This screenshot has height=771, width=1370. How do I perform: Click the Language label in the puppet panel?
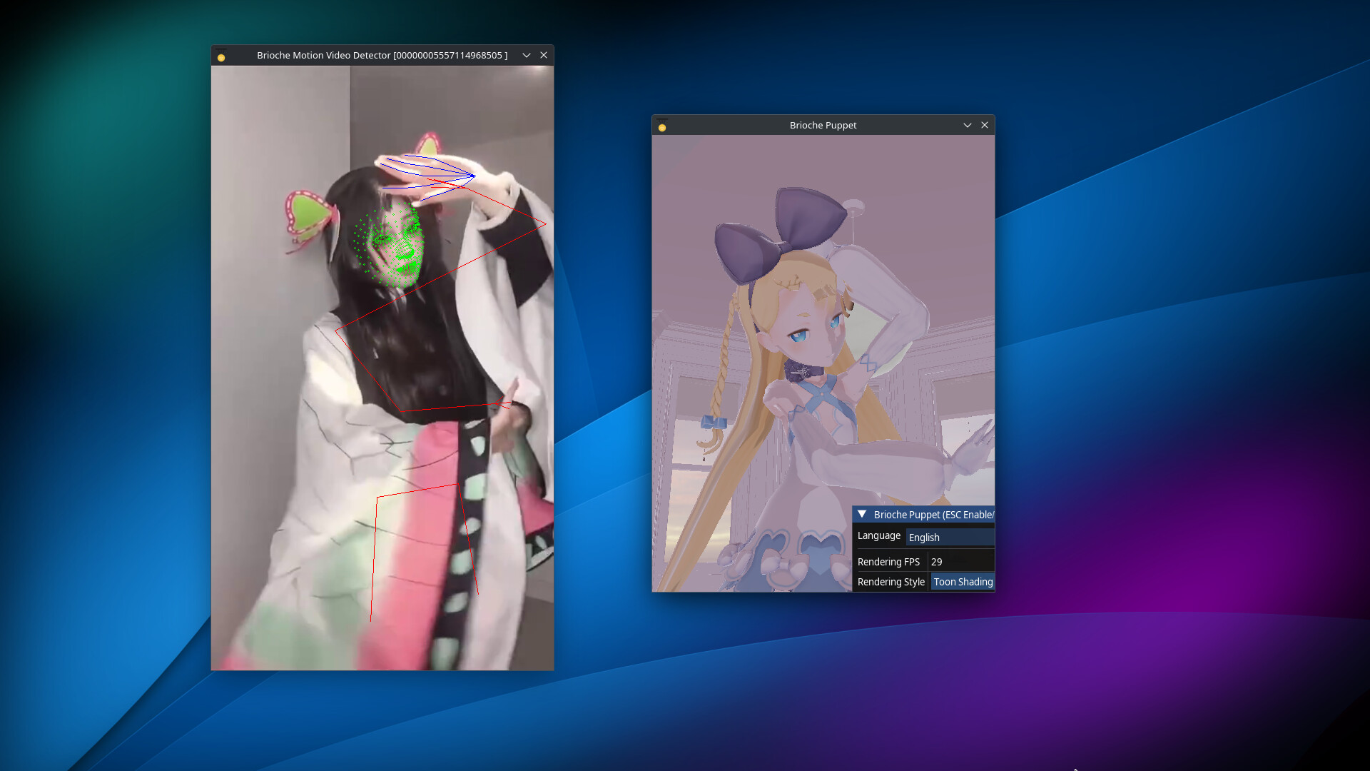pyautogui.click(x=878, y=535)
